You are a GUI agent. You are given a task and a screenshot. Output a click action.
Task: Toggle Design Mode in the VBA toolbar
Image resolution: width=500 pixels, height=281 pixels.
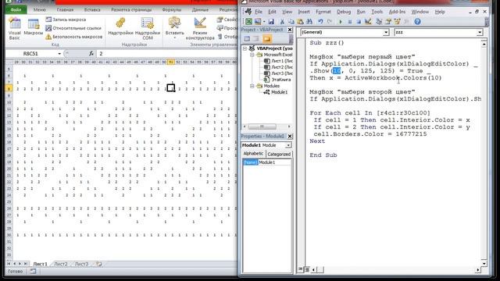pos(368,22)
